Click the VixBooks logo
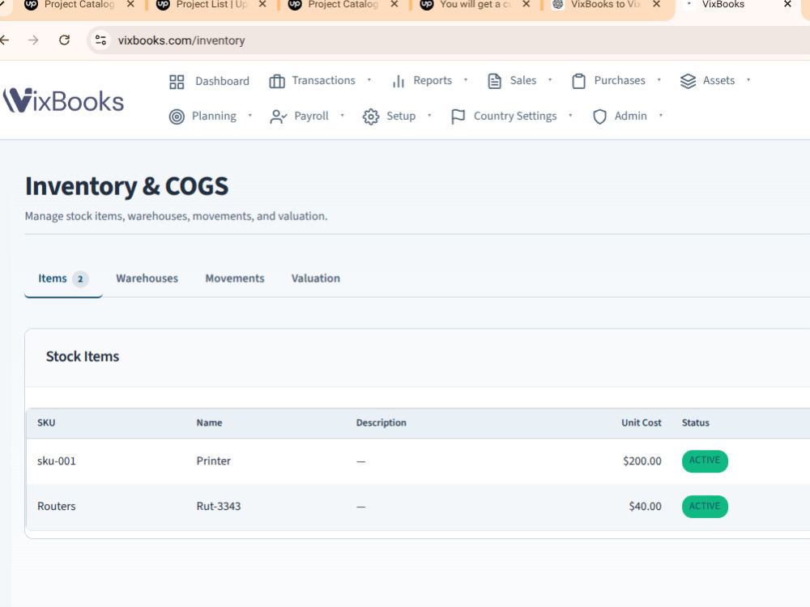Viewport: 810px width, 607px height. point(63,100)
